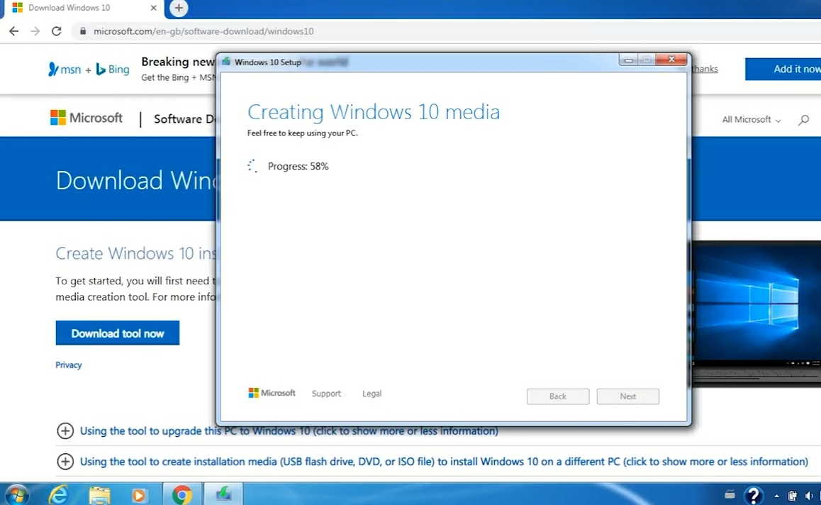821x505 pixels.
Task: Open a new Chrome tab
Action: (179, 9)
